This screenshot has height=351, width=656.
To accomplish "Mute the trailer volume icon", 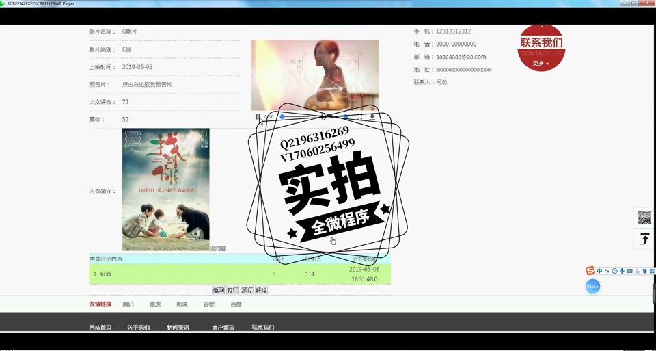I will 323,117.
